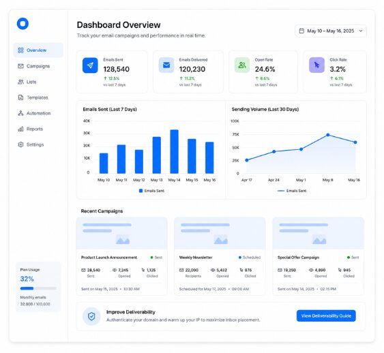This screenshot has height=353, width=384.
Task: Click the Apr 17 data point on line chart
Action: point(247,160)
